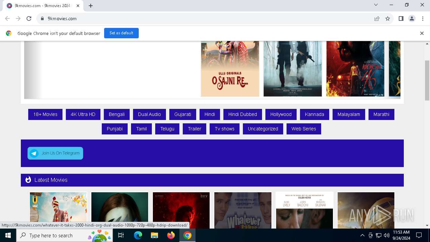Image resolution: width=430 pixels, height=242 pixels.
Task: Open Task View on the taskbar
Action: (x=121, y=235)
